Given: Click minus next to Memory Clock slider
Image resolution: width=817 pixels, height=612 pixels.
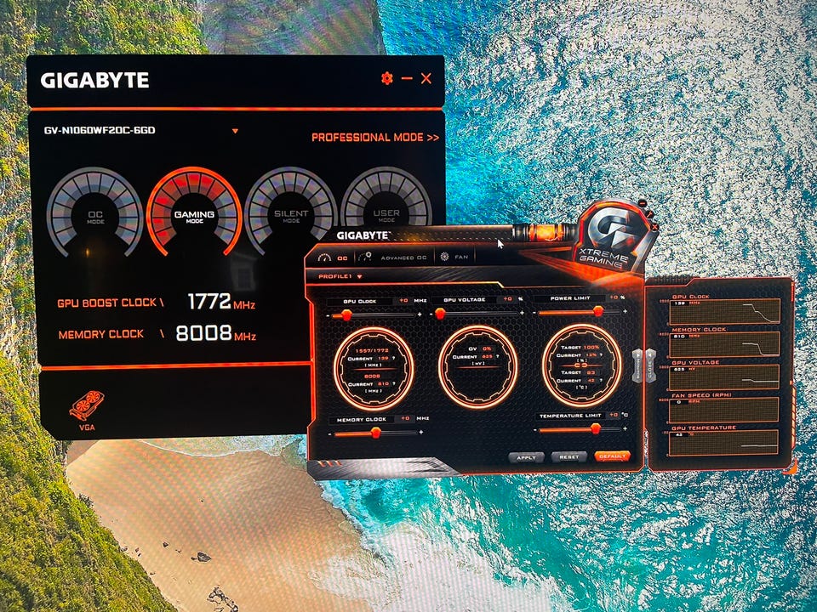Looking at the screenshot, I should [329, 433].
